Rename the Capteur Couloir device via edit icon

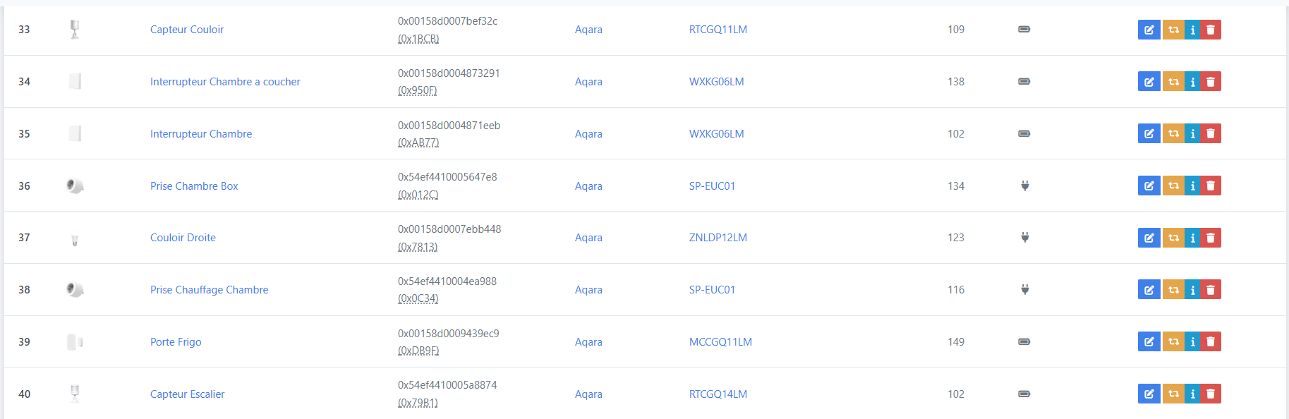[x=1149, y=30]
